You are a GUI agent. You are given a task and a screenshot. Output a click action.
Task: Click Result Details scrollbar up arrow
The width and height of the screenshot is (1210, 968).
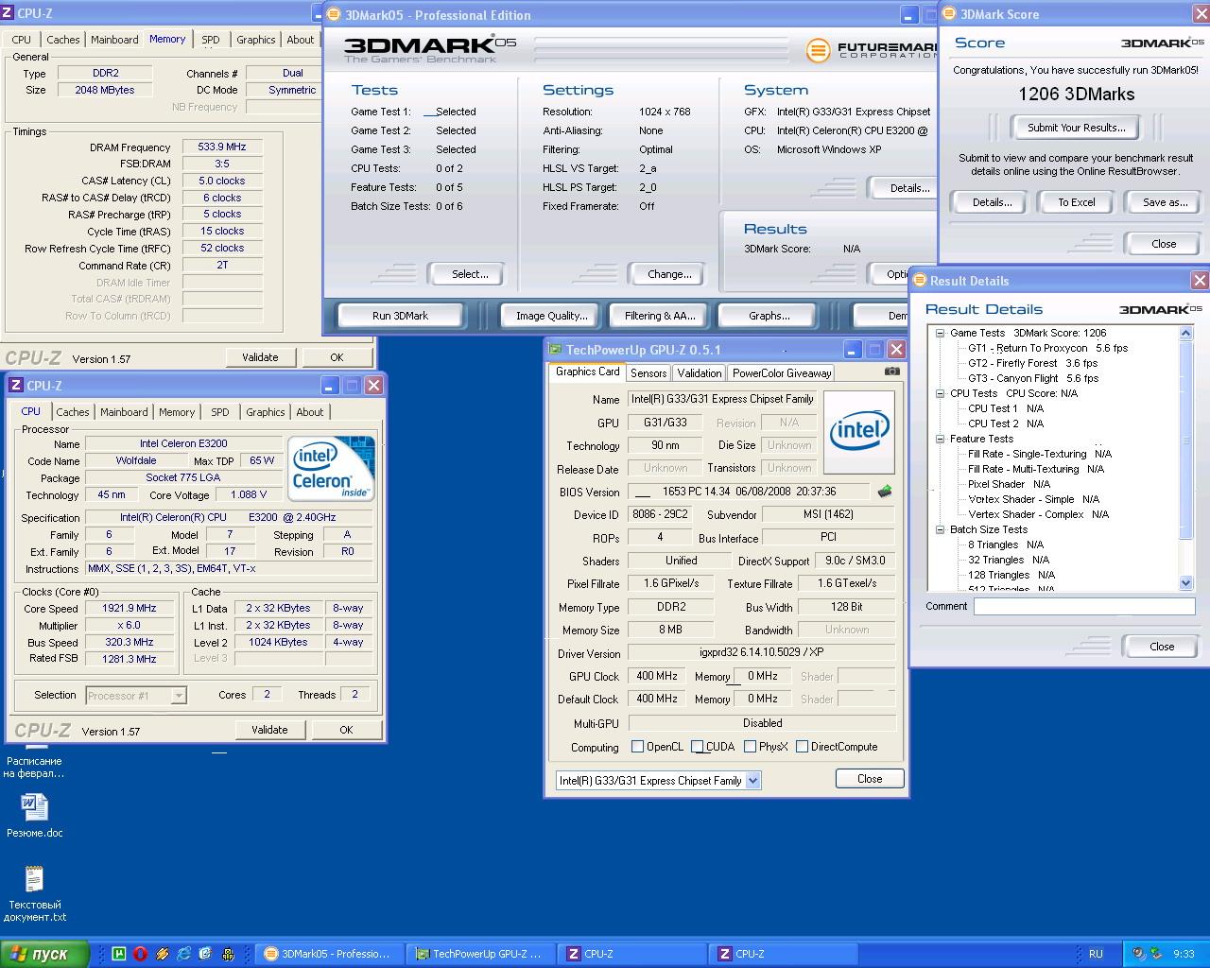pos(1186,333)
